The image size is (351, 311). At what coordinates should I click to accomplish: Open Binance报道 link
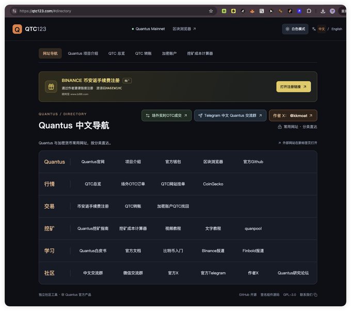pos(213,251)
